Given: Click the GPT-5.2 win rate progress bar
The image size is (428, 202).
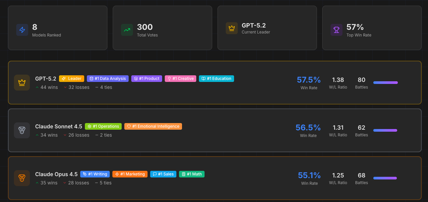Looking at the screenshot, I should (386, 83).
